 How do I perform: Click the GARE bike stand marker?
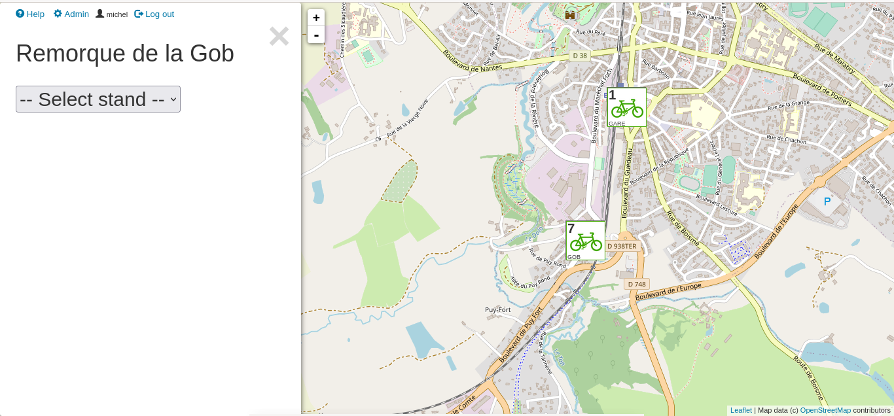(626, 107)
